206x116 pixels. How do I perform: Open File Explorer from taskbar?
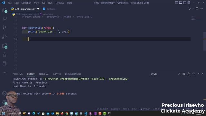[57, 113]
